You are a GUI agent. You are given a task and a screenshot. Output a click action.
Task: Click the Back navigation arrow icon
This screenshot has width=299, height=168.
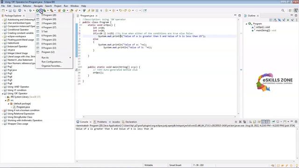tap(129, 11)
